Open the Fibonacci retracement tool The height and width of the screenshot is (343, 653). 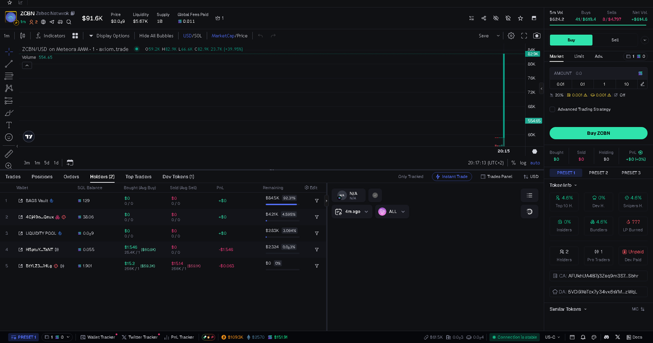click(x=9, y=76)
